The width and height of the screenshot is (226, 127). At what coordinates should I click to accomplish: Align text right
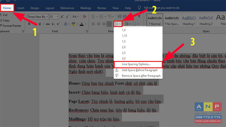(104, 24)
